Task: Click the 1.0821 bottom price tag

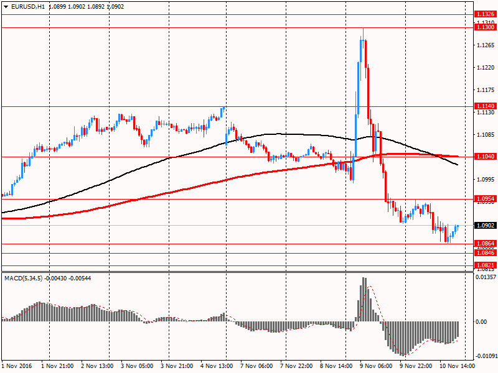Action: pyautogui.click(x=484, y=265)
